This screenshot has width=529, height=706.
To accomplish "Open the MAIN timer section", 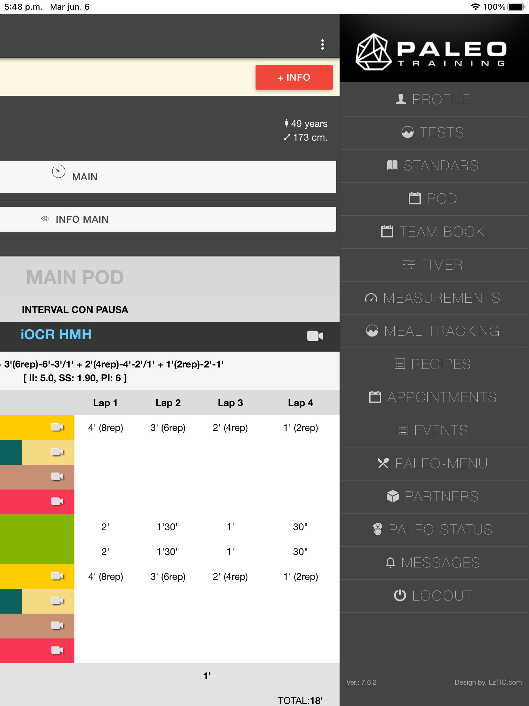I will [168, 177].
